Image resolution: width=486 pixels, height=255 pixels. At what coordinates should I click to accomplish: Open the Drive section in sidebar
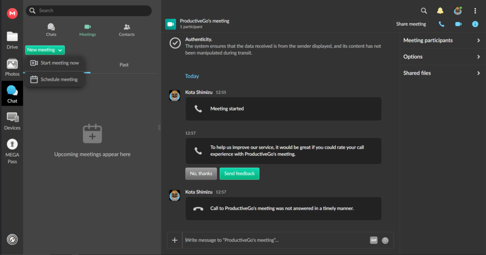pyautogui.click(x=12, y=40)
